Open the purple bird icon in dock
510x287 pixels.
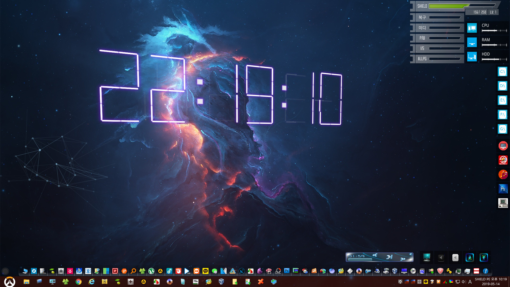(x=260, y=271)
